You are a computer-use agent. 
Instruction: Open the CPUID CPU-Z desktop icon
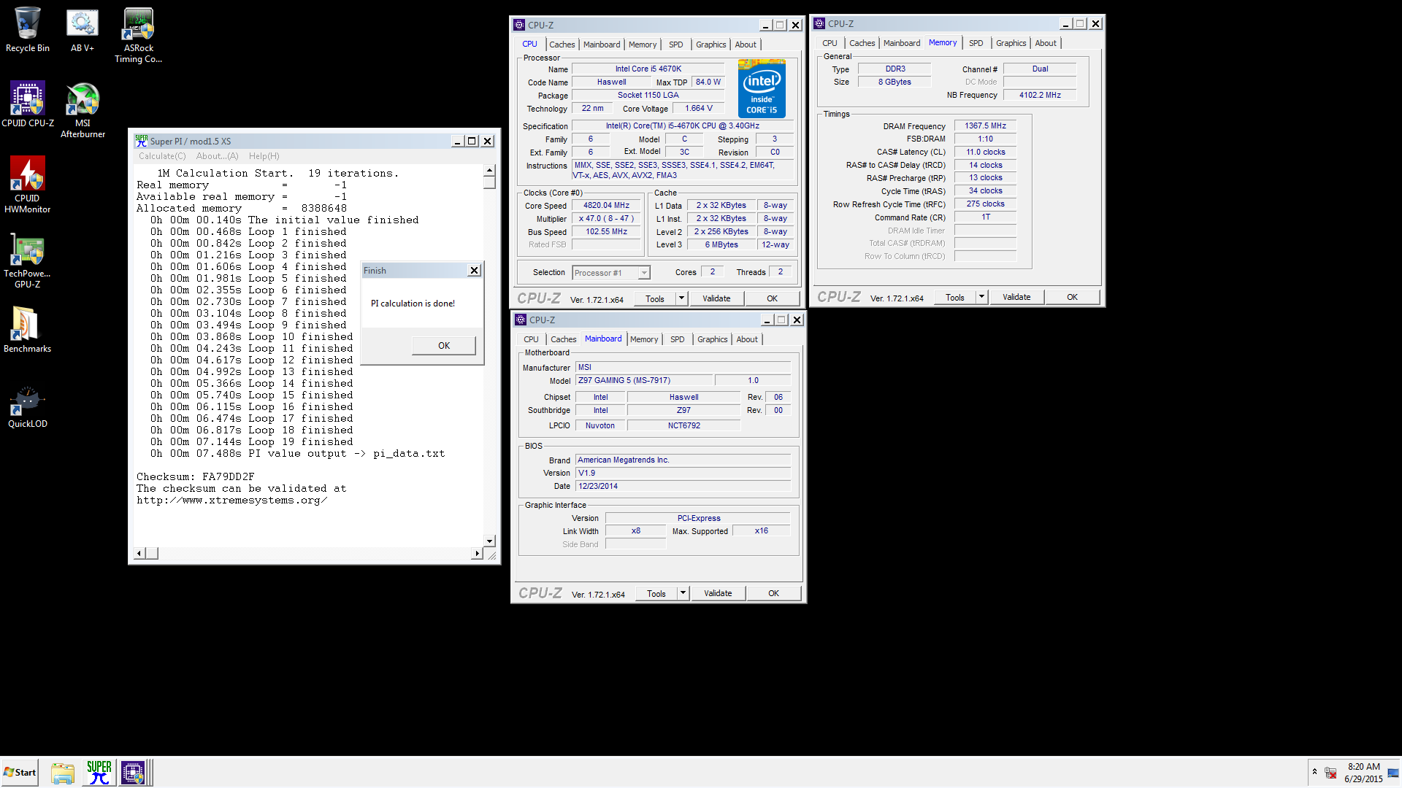(28, 104)
